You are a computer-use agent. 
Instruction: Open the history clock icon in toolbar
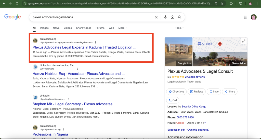[241, 4]
